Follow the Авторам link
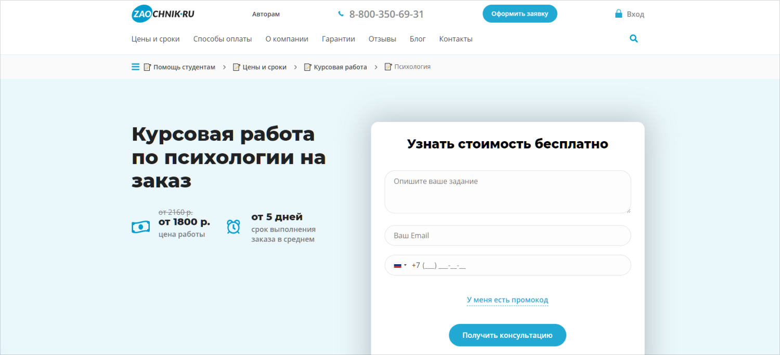 click(266, 14)
